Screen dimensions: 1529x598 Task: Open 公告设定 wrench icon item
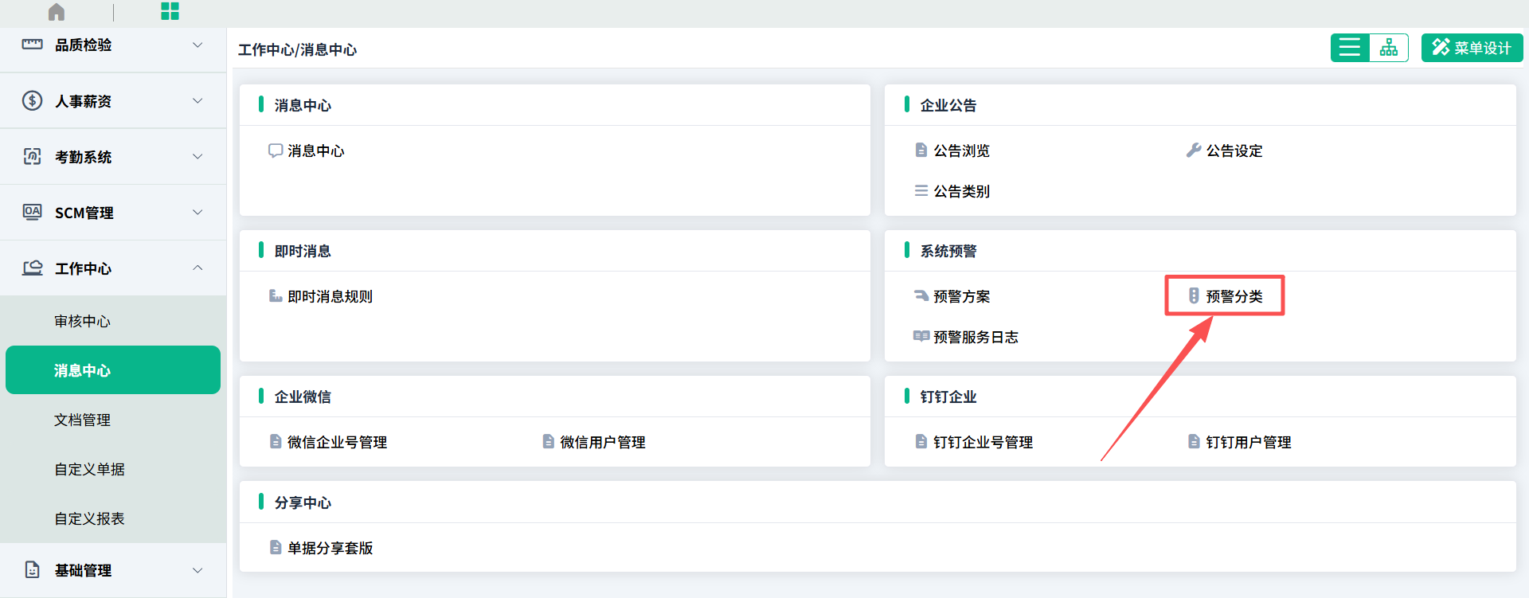(1193, 150)
